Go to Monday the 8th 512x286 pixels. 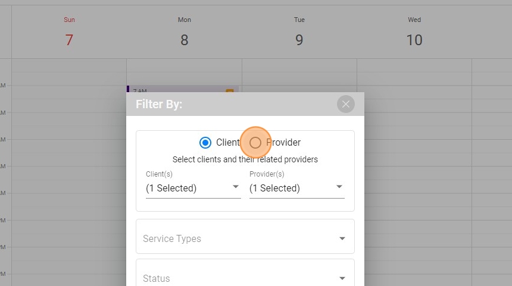pyautogui.click(x=184, y=40)
